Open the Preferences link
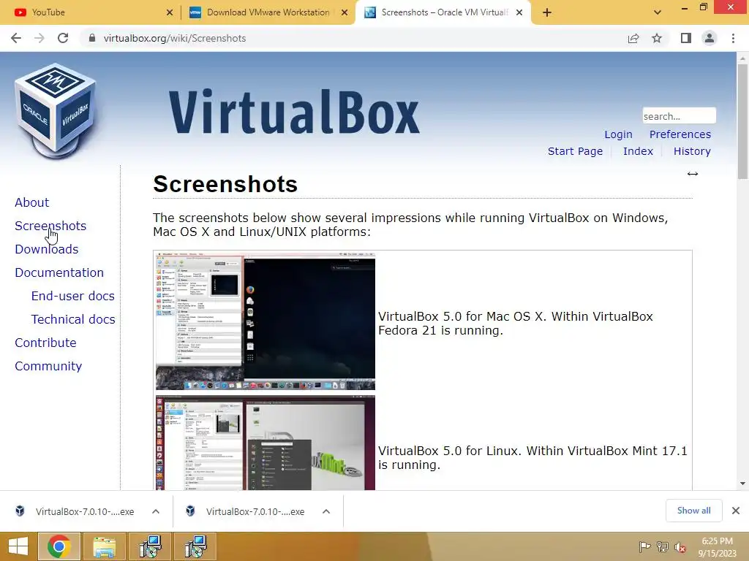This screenshot has height=561, width=749. (x=680, y=134)
